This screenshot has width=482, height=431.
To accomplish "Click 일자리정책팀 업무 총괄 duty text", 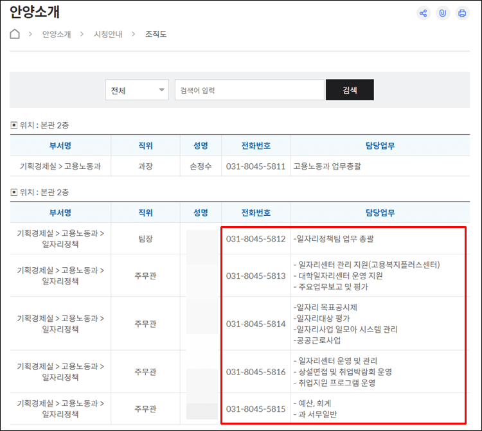I will click(x=334, y=239).
